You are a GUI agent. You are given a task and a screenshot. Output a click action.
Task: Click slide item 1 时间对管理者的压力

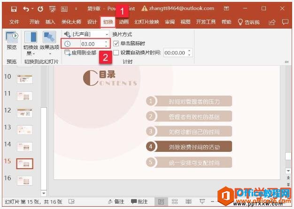pyautogui.click(x=189, y=101)
